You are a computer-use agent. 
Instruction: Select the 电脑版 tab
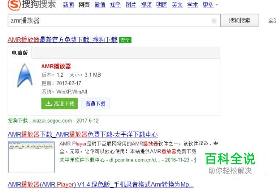[x=20, y=53]
